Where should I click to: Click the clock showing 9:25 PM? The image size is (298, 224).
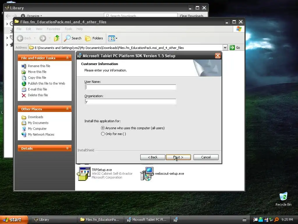click(x=287, y=220)
